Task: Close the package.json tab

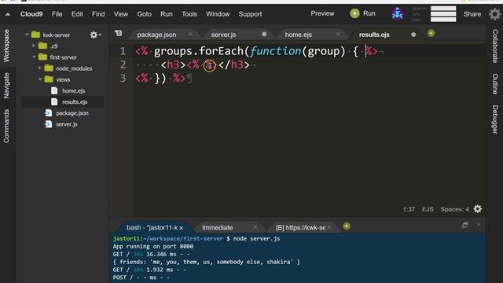Action: (190, 34)
